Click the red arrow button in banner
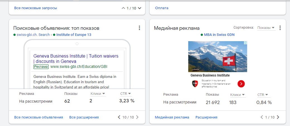Viewport: 290px width, 126px height. click(241, 83)
